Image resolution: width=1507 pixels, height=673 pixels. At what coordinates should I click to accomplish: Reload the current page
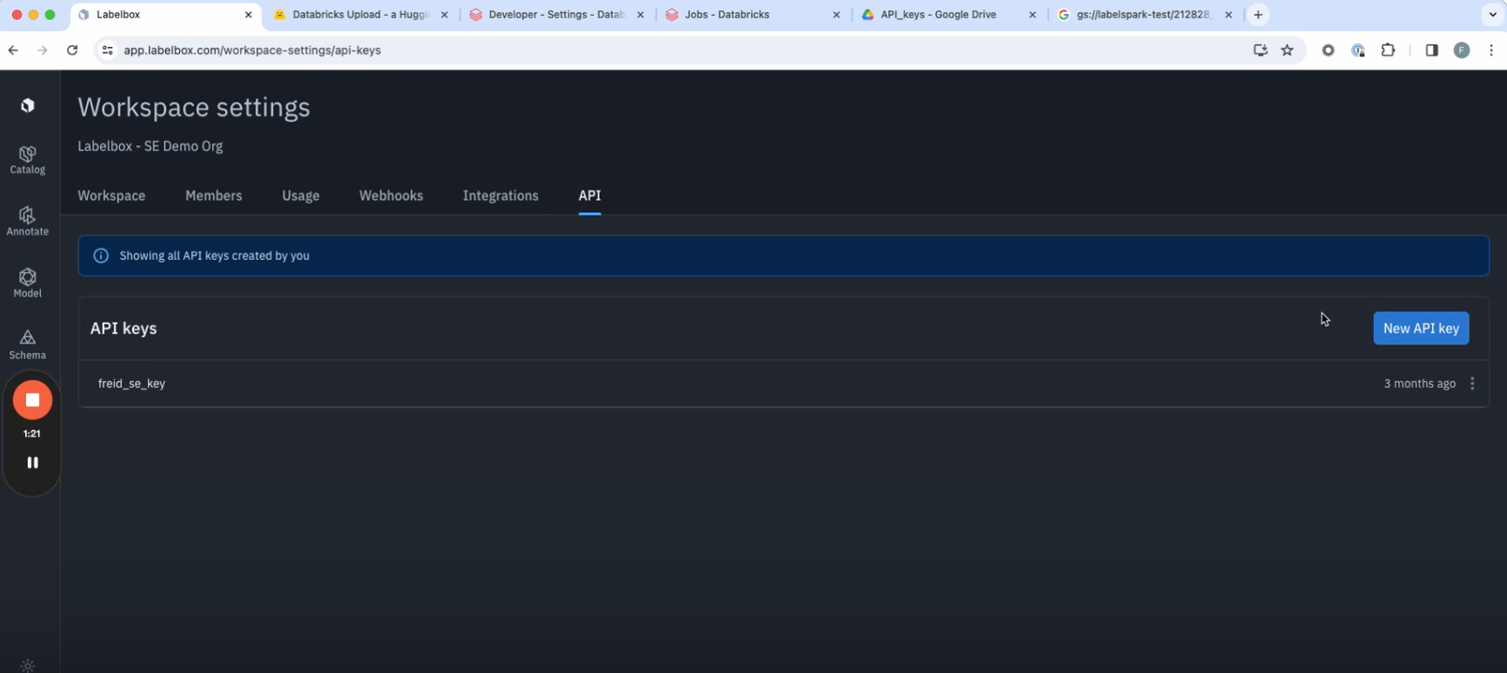(x=72, y=50)
